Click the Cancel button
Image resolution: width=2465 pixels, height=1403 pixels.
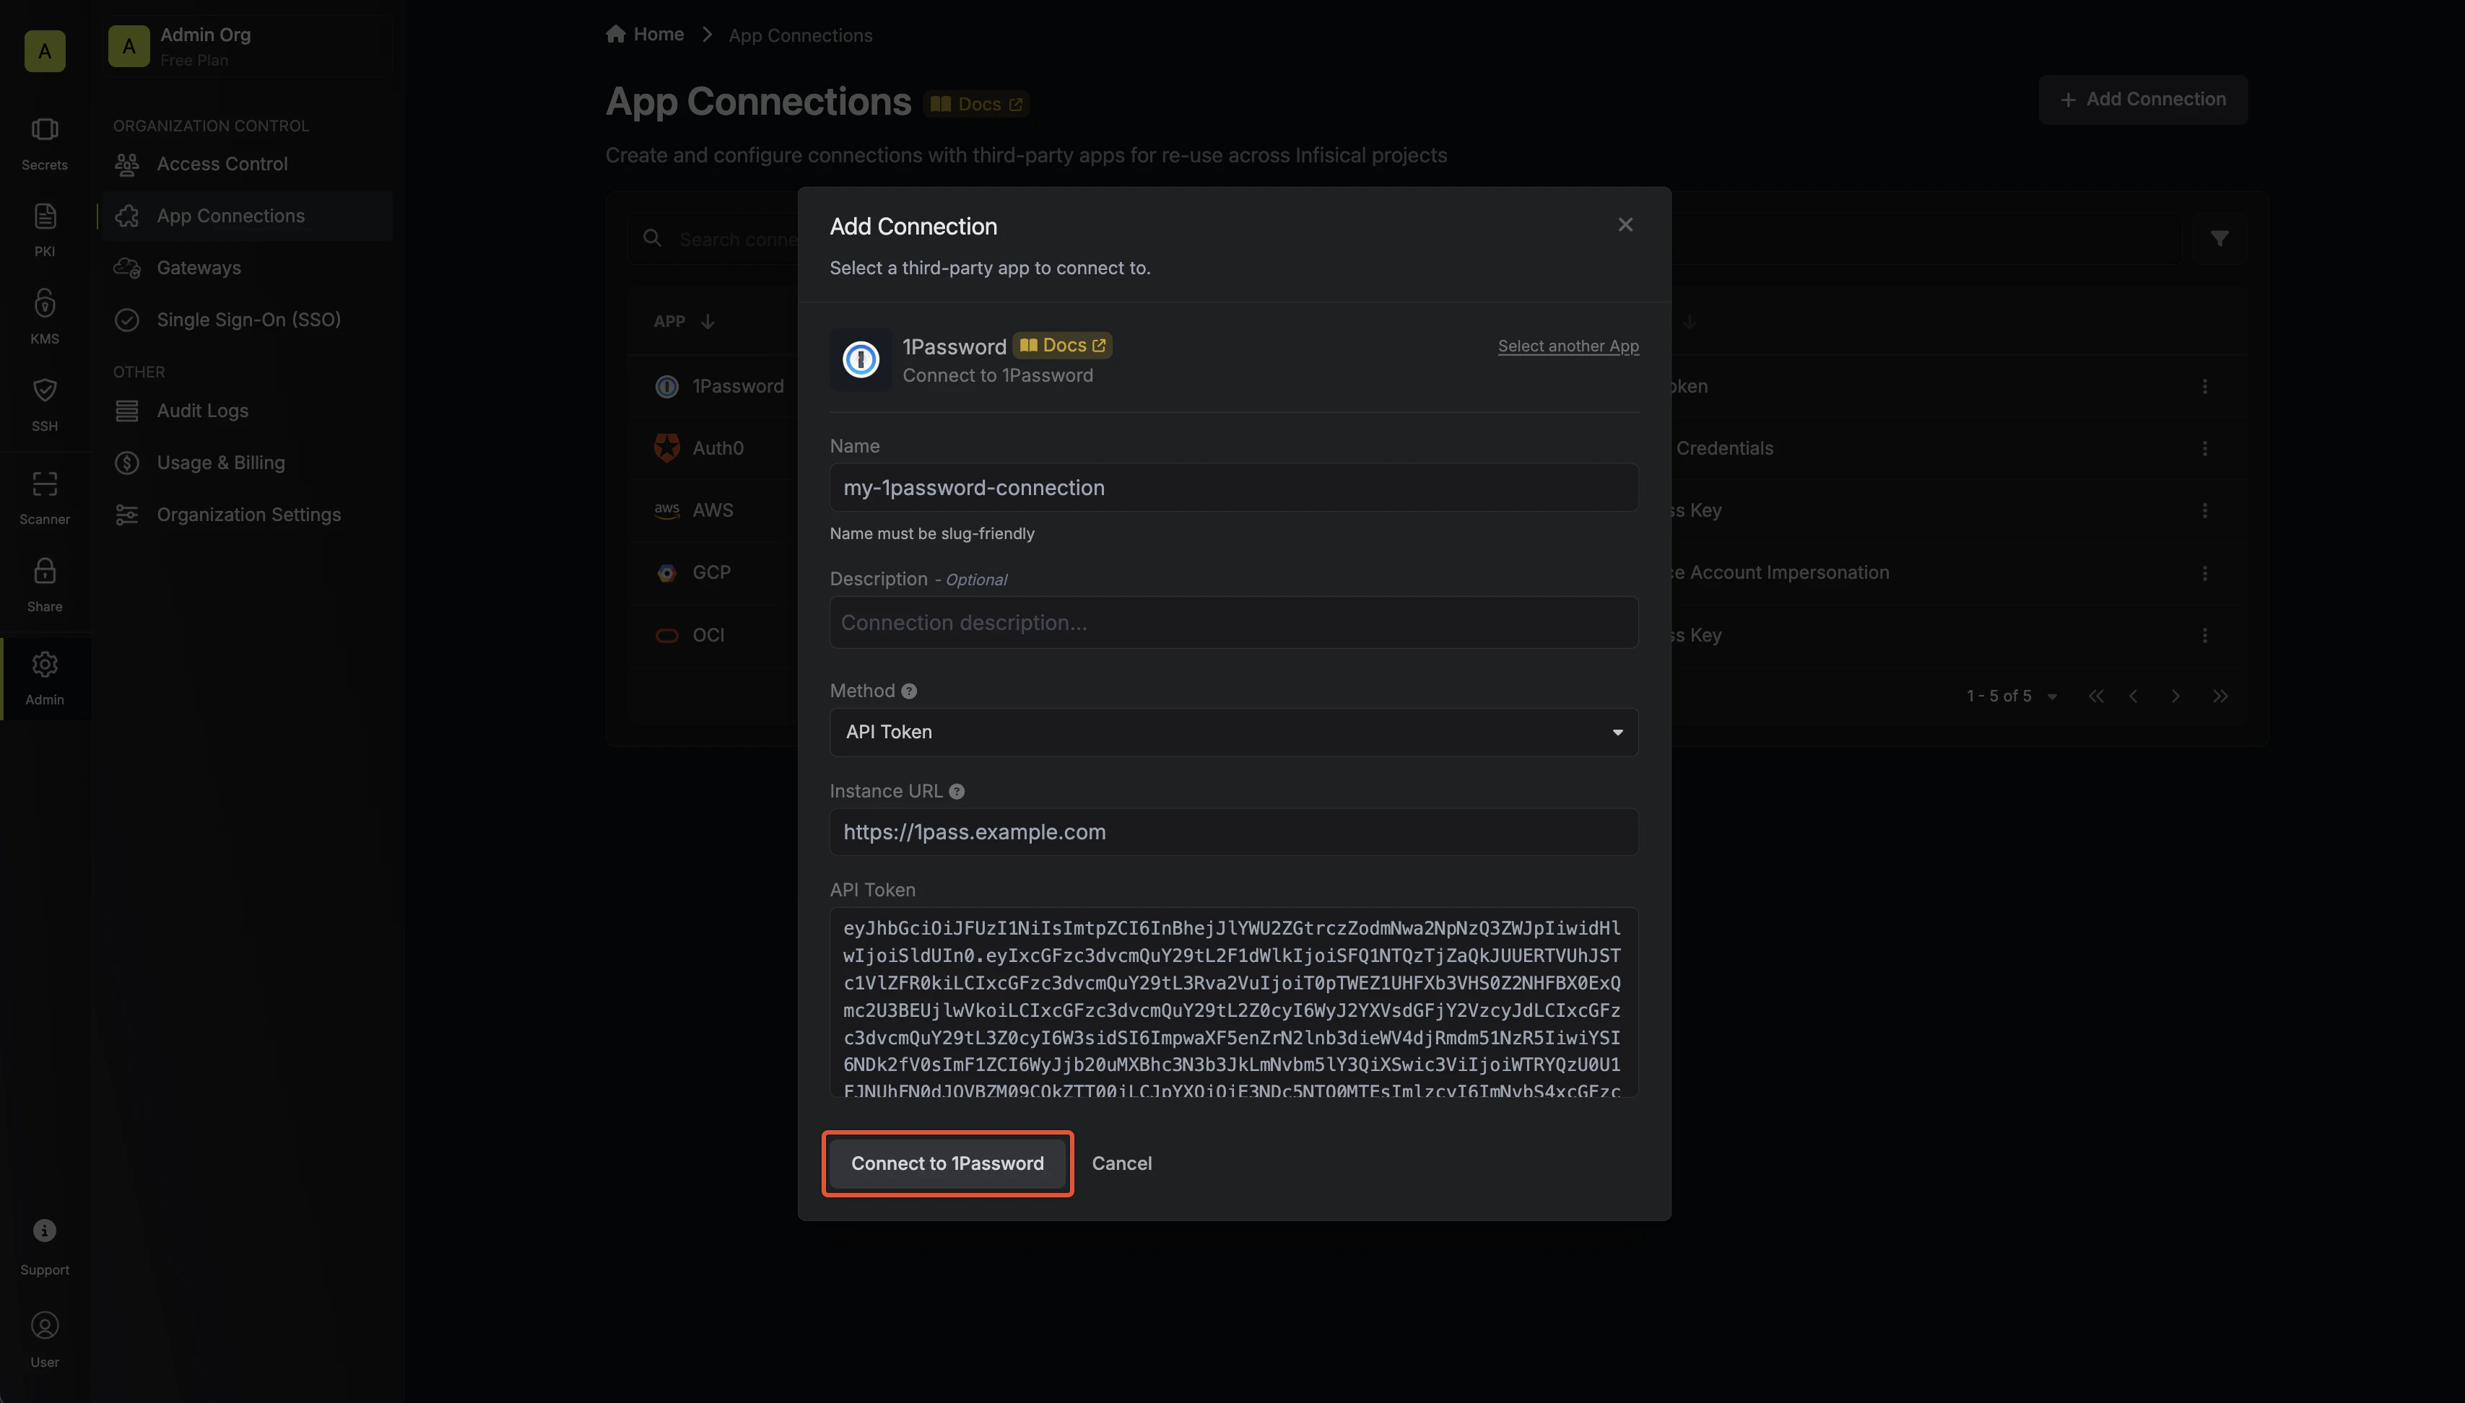[1121, 1163]
